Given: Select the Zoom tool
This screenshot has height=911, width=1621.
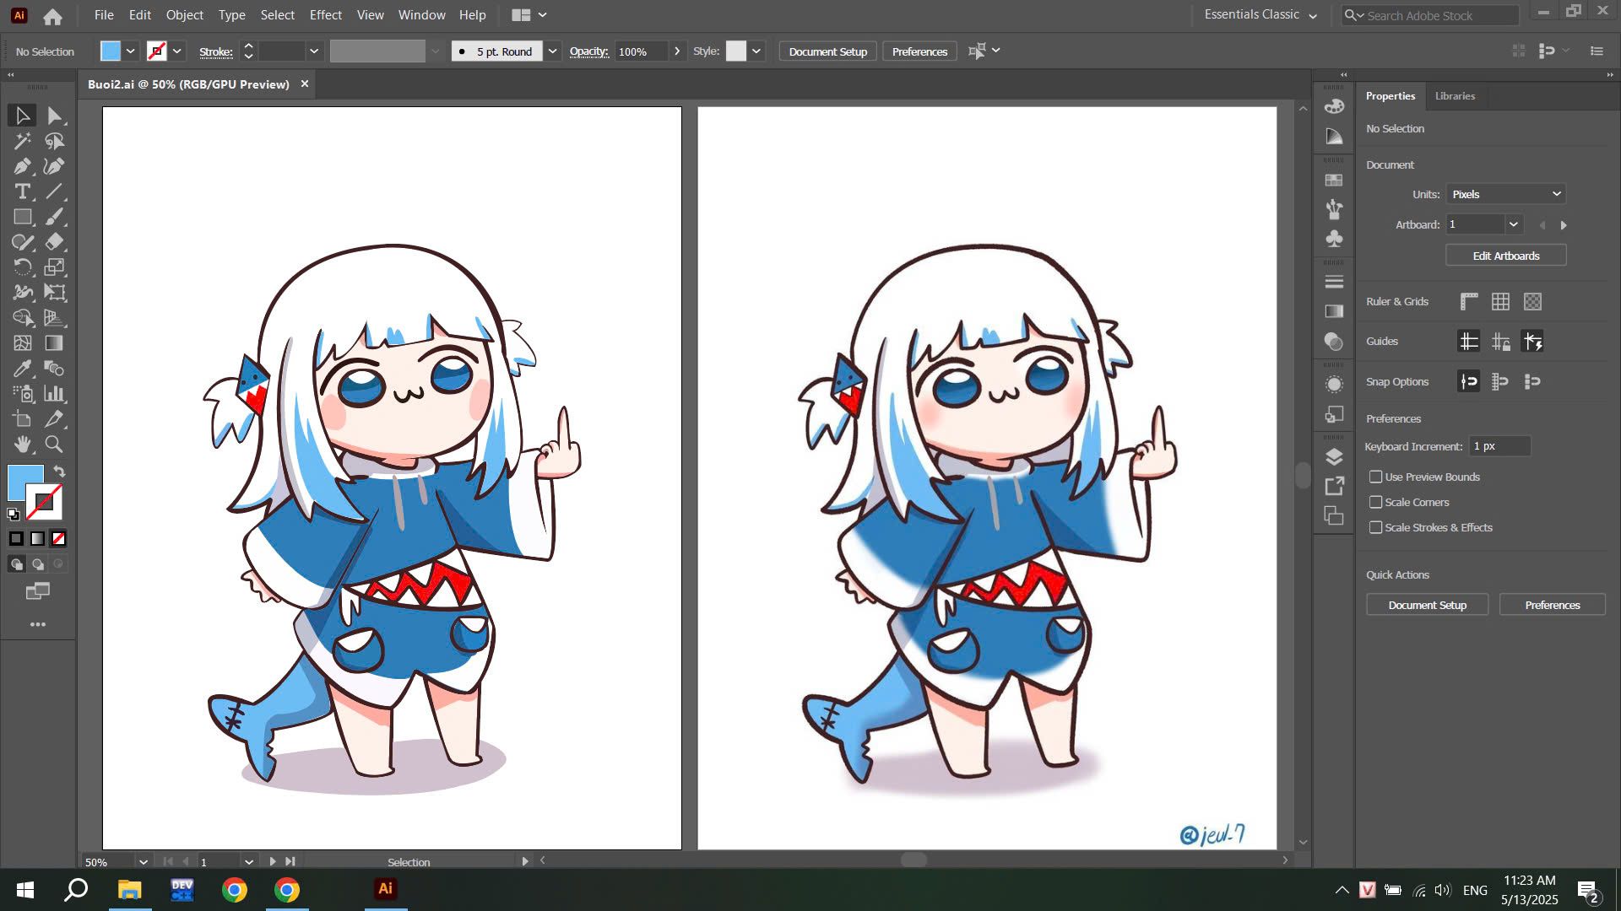Looking at the screenshot, I should [x=55, y=444].
